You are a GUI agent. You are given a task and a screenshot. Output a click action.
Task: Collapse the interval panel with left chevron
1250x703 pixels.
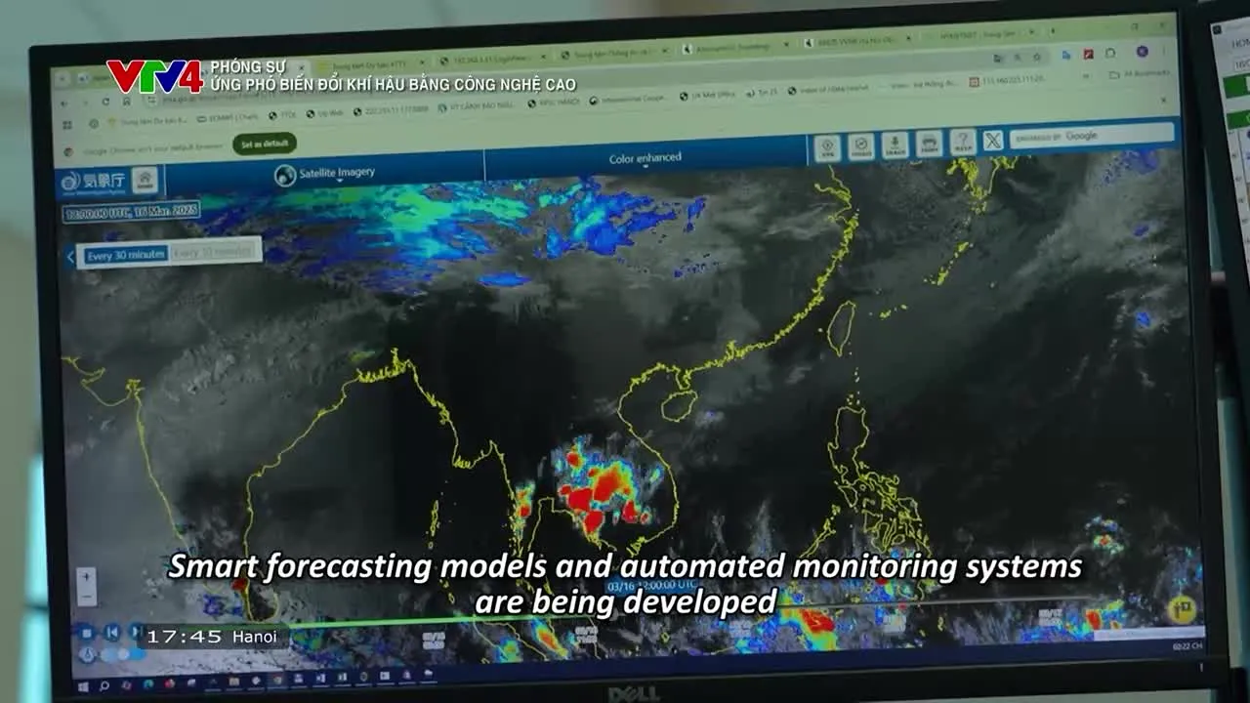(x=70, y=257)
